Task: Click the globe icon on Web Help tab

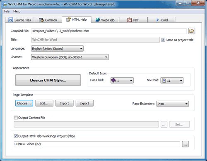Action: (x=98, y=20)
